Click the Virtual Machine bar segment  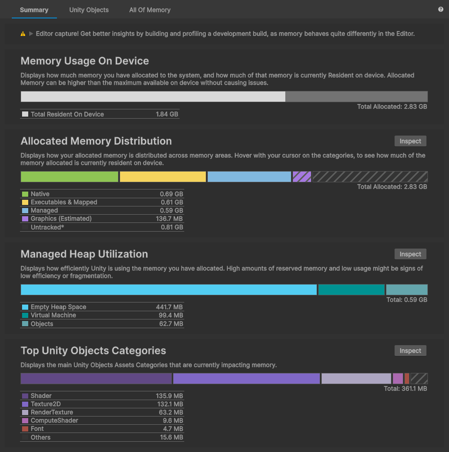point(352,290)
